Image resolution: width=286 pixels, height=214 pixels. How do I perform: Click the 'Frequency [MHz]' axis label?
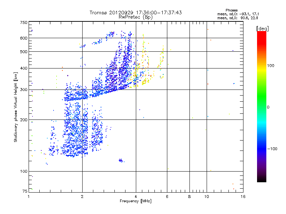(135, 201)
